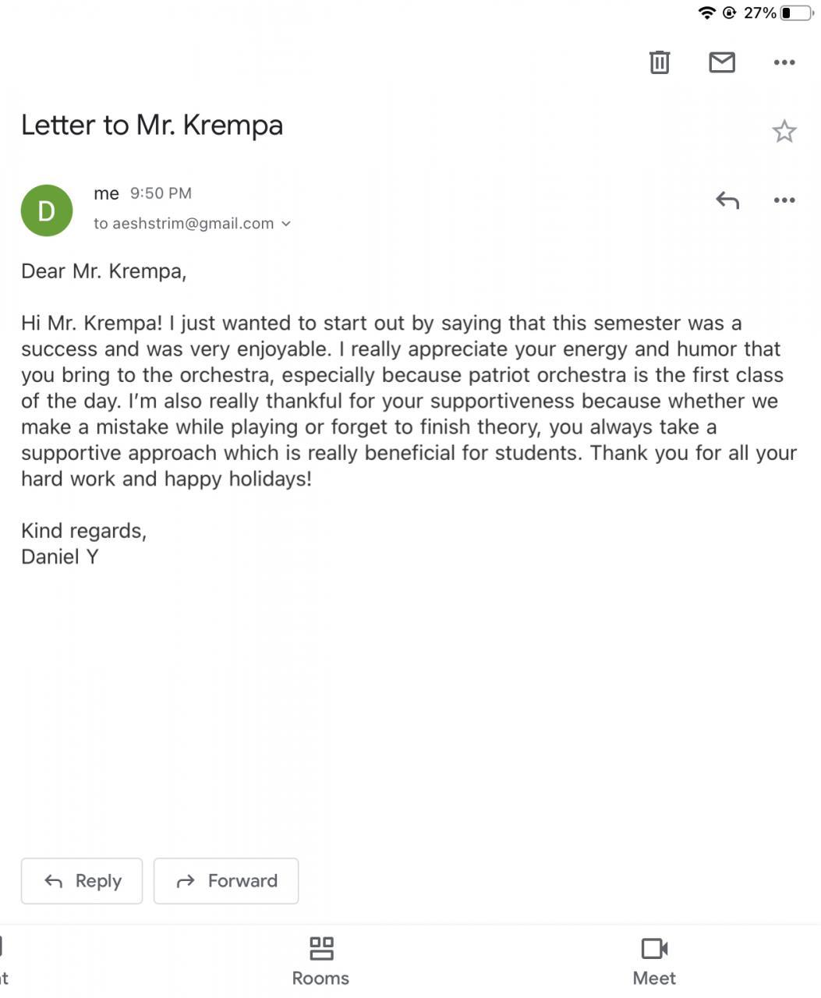Image resolution: width=821 pixels, height=998 pixels.
Task: Tap the Wi-Fi status icon
Action: pyautogui.click(x=706, y=12)
